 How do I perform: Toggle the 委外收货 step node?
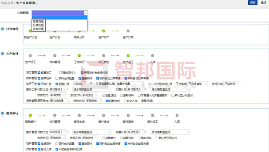pos(79,115)
